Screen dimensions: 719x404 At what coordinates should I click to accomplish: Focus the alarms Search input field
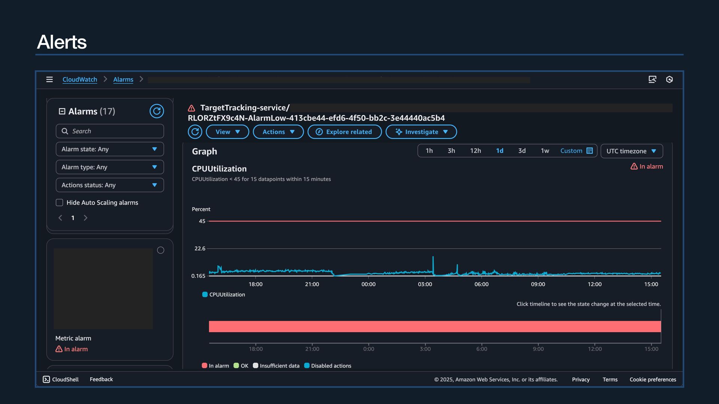[110, 131]
